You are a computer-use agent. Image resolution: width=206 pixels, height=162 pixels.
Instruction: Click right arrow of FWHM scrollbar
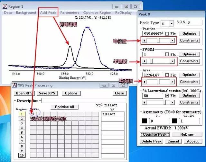172,61
